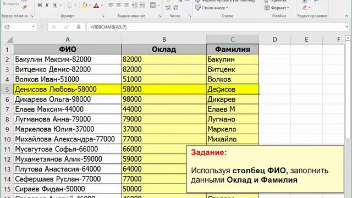Image resolution: width=352 pixels, height=198 pixels.
Task: Expand formula bar chevron
Action: pyautogui.click(x=347, y=27)
